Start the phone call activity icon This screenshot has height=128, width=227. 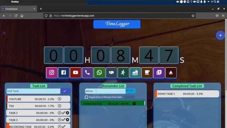(87, 73)
